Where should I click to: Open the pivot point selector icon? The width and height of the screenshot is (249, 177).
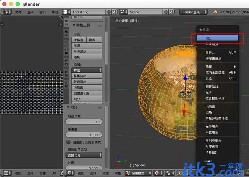coord(170,173)
